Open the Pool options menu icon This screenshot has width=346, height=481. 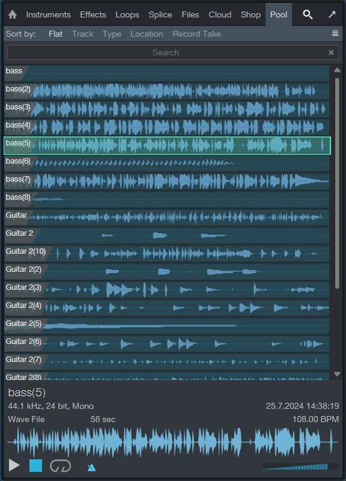click(335, 33)
